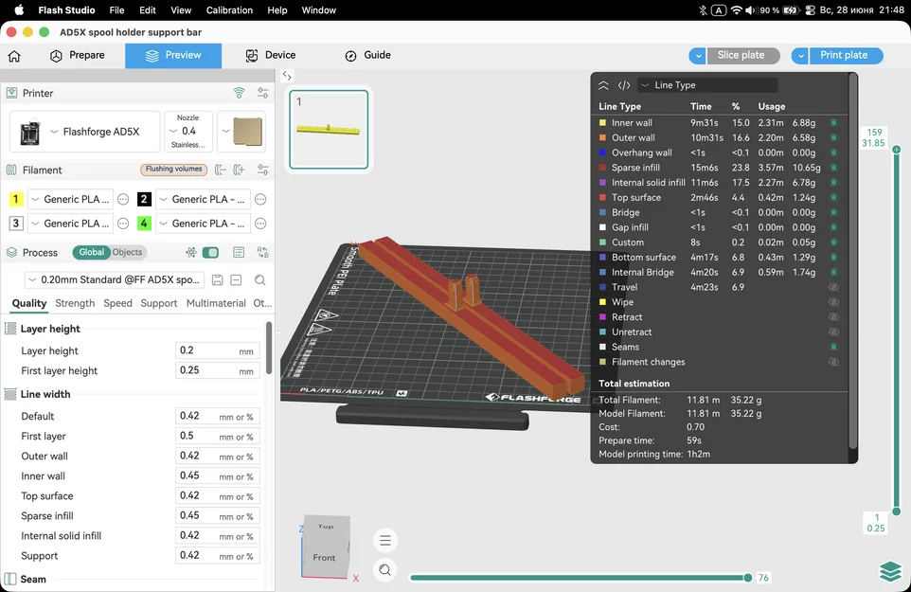Click the printer image icon
The image size is (911, 592).
click(29, 132)
